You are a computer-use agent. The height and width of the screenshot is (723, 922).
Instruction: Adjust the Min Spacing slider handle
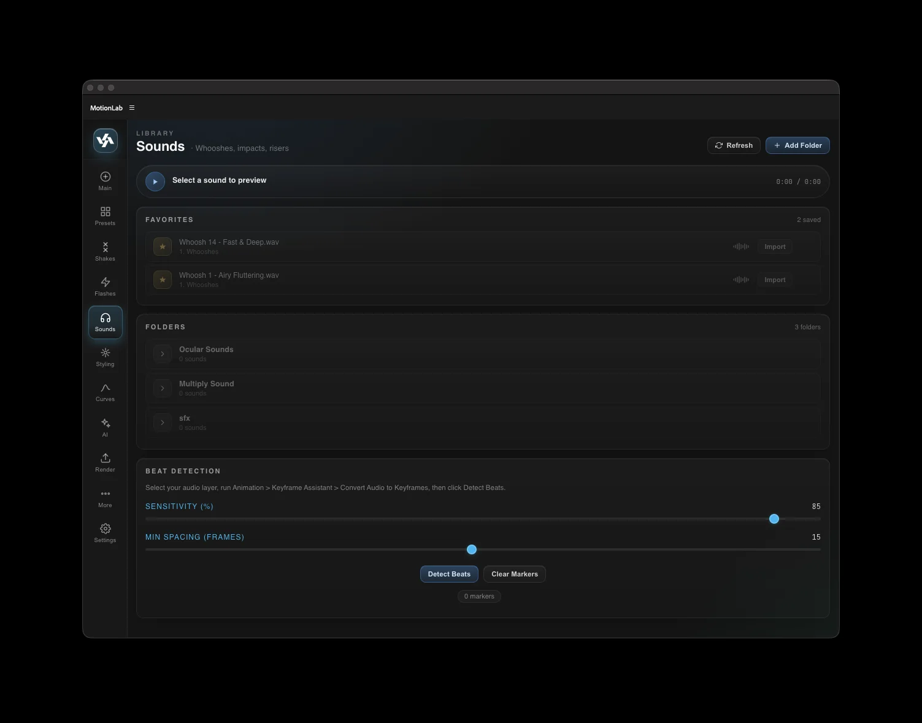pos(472,549)
